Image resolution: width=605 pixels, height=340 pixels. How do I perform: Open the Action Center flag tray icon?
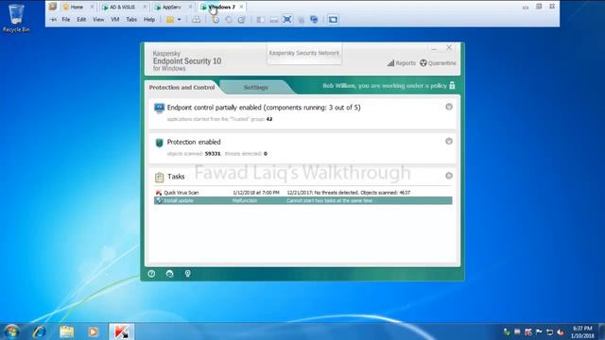tap(539, 332)
